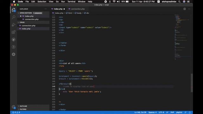Open the Apple menu

[14, 2]
